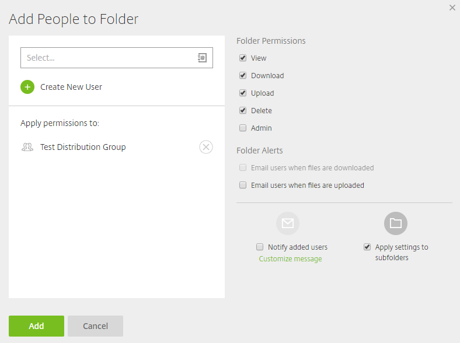Click the envelope notify icon
The image size is (460, 343).
pos(287,223)
